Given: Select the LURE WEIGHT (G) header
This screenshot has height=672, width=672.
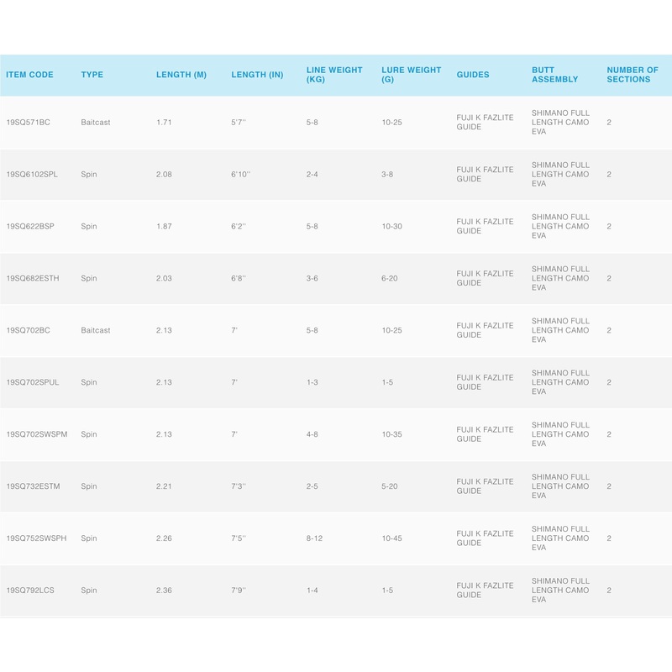Looking at the screenshot, I should pyautogui.click(x=411, y=75).
